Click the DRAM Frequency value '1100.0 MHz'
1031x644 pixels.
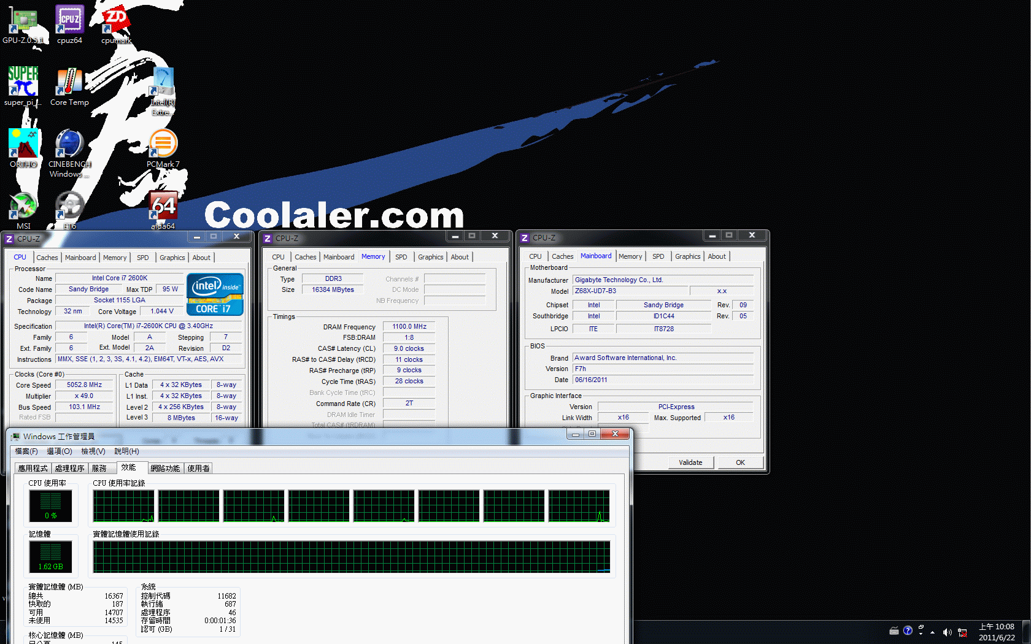click(x=409, y=327)
